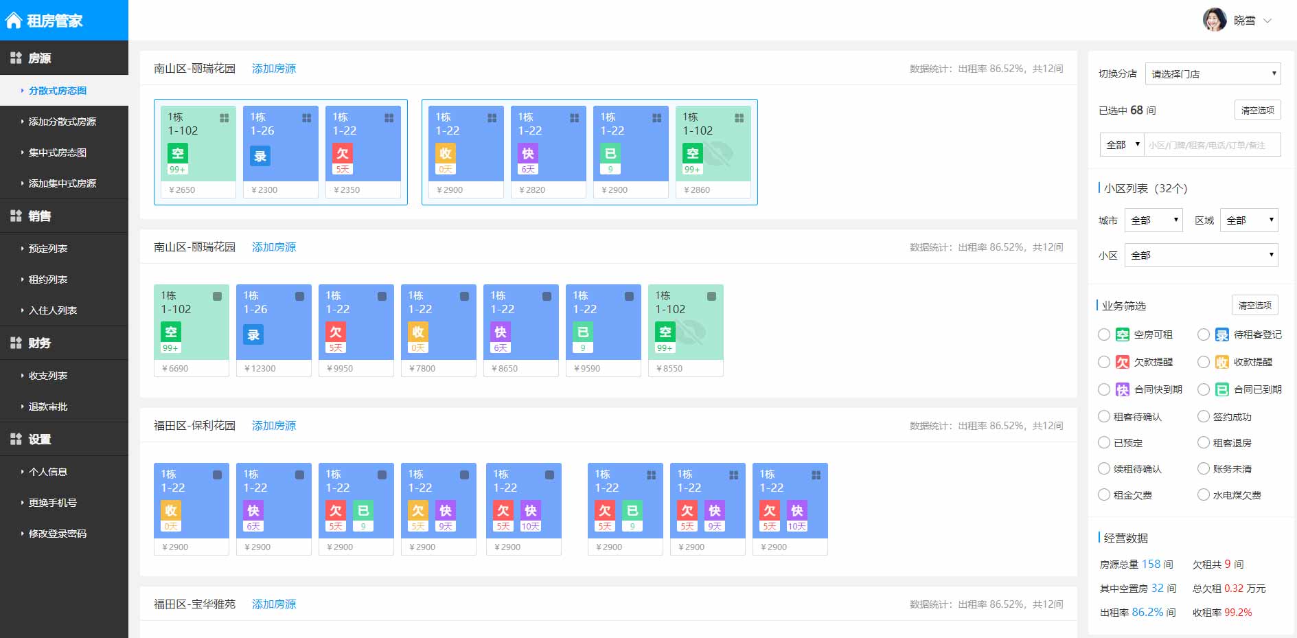Expand the user menu chevron beside 晓雪

click(1267, 21)
